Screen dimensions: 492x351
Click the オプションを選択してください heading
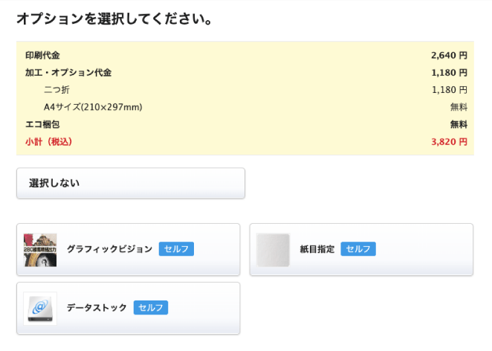[114, 19]
